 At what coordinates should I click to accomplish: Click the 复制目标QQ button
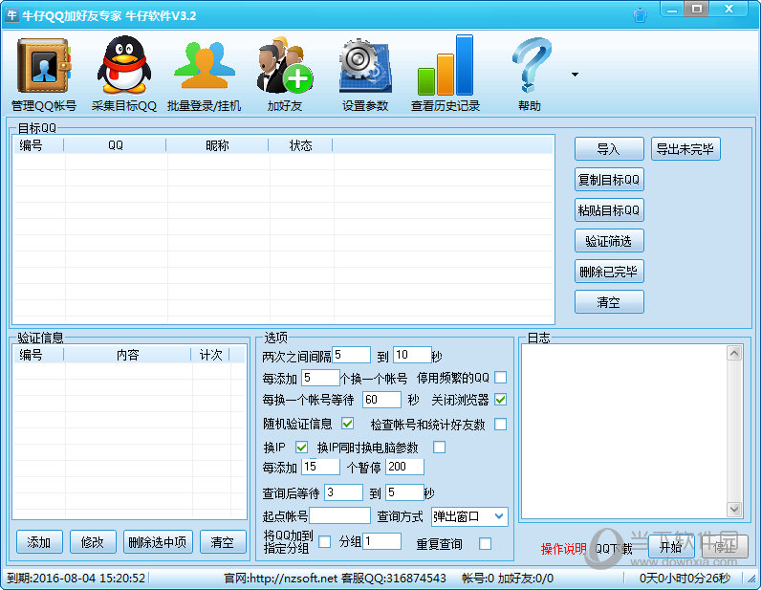coord(609,179)
